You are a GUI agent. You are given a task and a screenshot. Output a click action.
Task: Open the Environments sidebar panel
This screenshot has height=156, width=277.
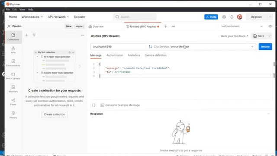[13, 63]
